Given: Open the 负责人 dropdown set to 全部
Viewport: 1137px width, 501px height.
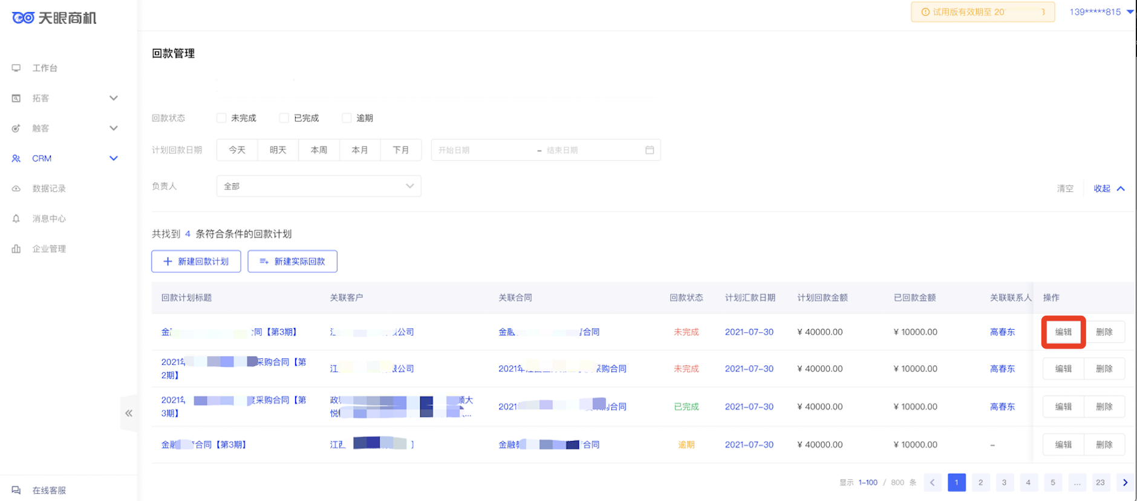Looking at the screenshot, I should click(x=319, y=186).
